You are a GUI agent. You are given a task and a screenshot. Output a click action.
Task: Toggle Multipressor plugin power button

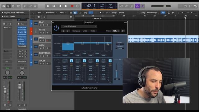click(56, 28)
